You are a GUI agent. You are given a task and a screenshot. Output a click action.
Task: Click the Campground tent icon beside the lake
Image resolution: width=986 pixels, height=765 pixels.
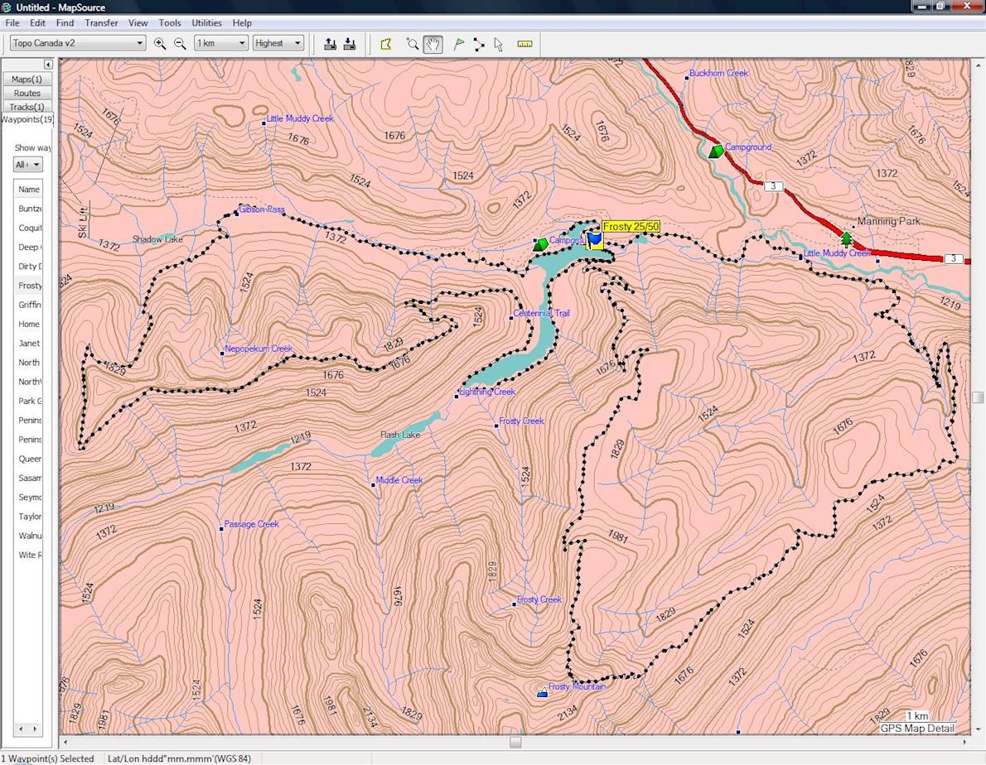click(x=540, y=244)
